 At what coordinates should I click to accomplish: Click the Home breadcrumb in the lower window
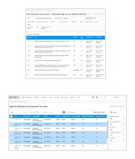pos(11,102)
